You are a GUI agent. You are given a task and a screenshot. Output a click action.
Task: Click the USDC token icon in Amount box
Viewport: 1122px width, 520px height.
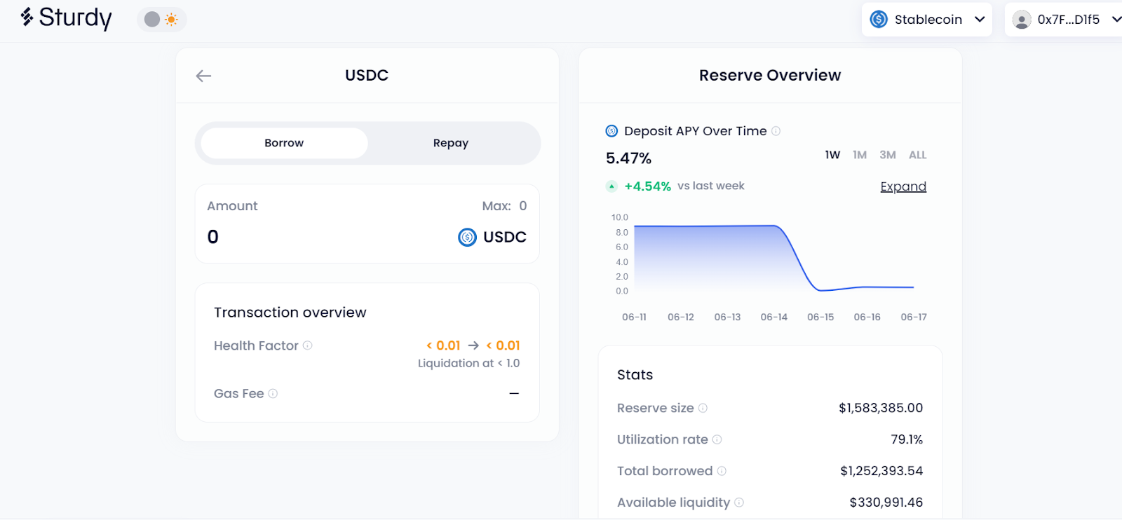(467, 238)
